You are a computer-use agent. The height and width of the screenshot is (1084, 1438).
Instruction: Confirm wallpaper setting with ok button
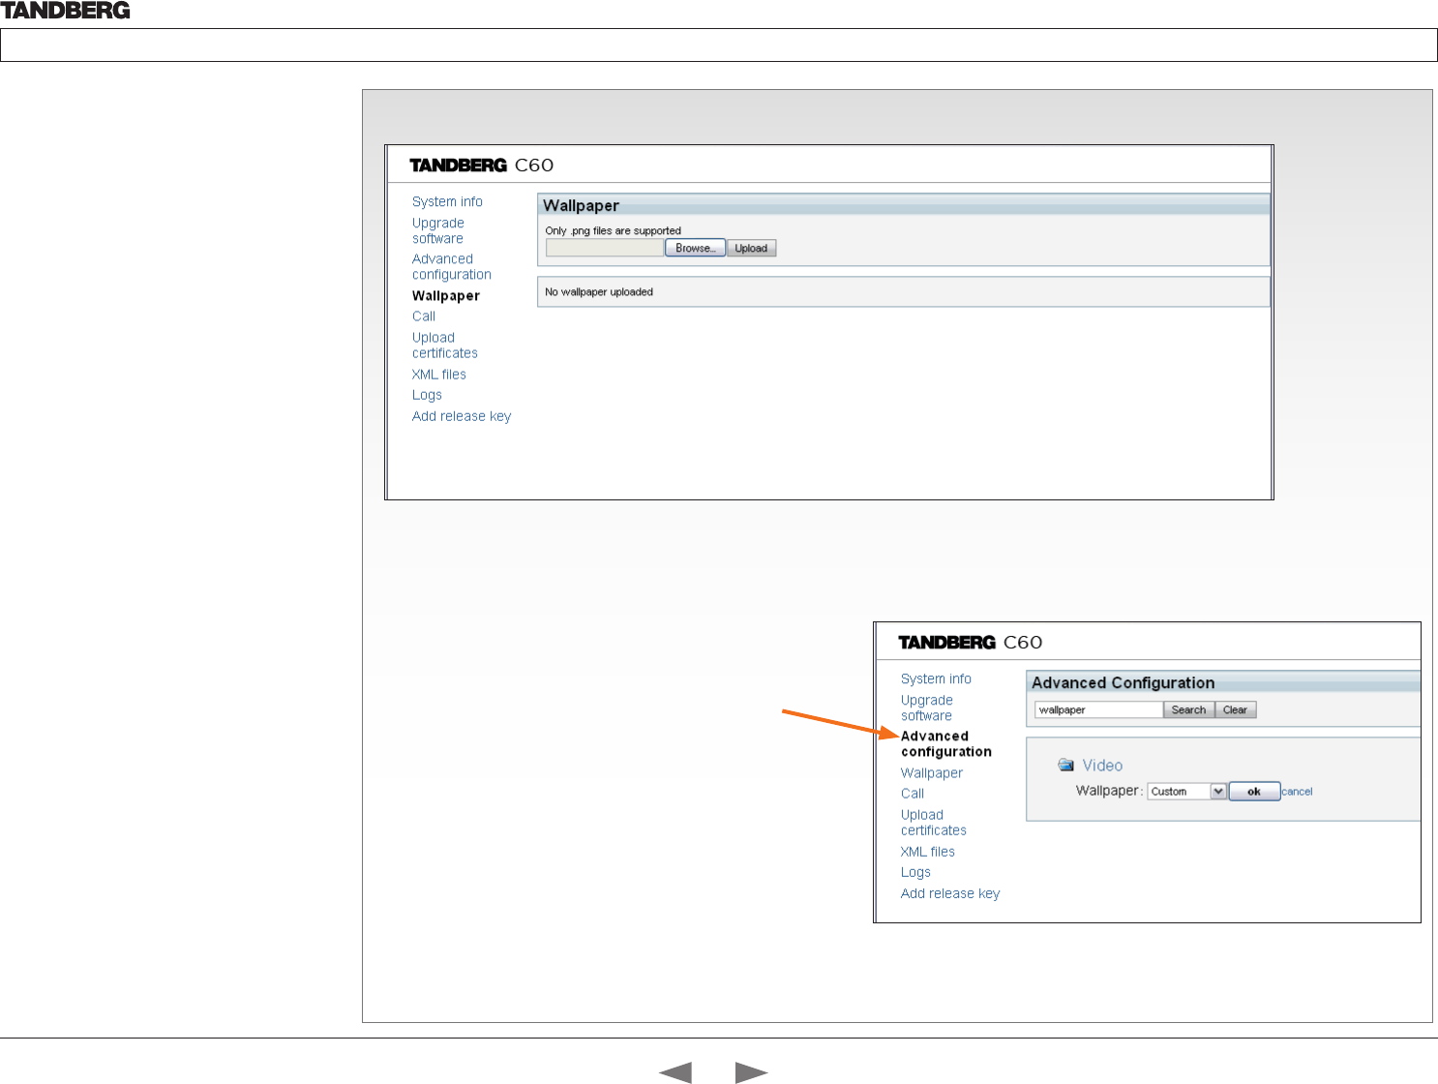pos(1254,791)
